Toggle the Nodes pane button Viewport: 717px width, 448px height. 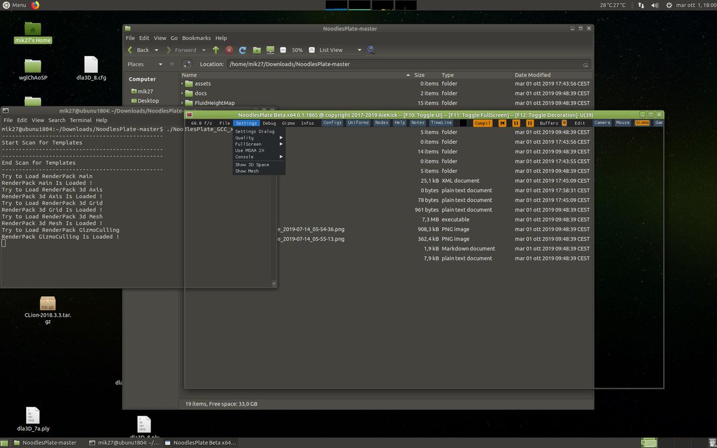pyautogui.click(x=381, y=123)
